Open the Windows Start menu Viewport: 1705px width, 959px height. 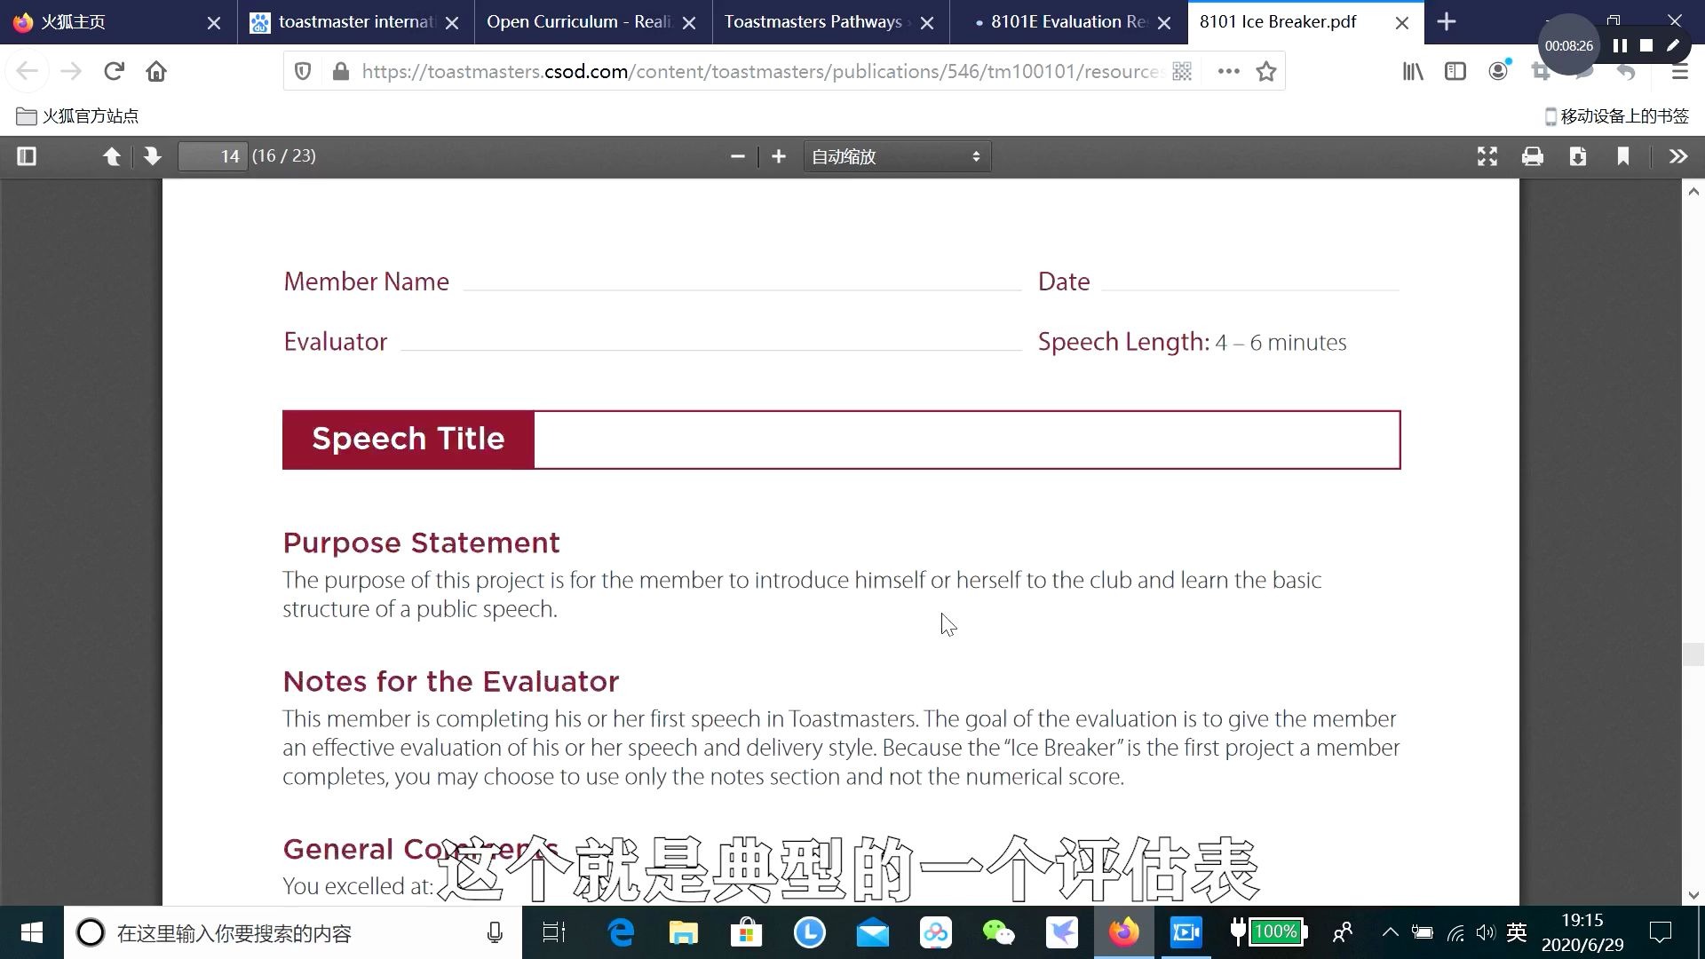pos(32,932)
